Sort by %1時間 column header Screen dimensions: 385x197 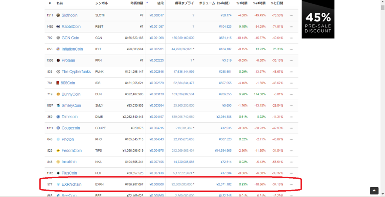click(x=242, y=3)
